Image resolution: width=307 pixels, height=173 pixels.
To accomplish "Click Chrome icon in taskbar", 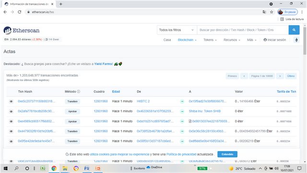I will coord(54,168).
